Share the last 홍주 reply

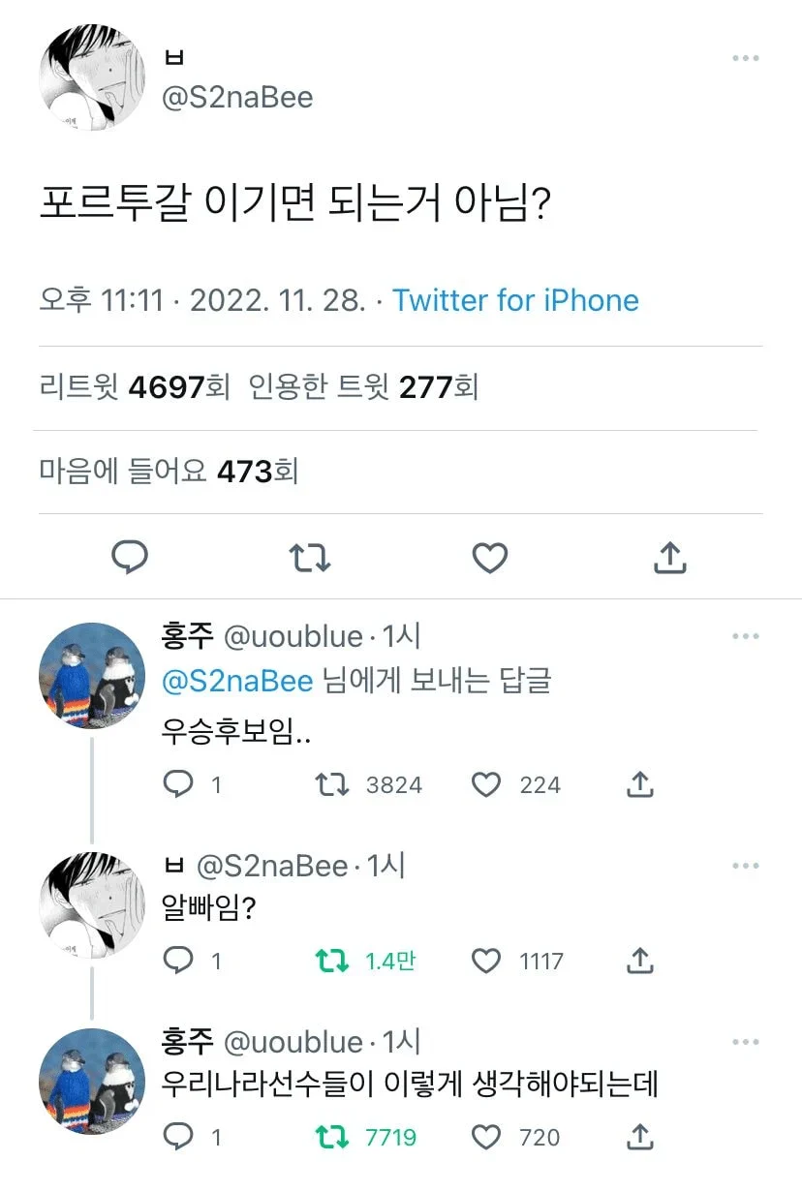tap(639, 1135)
